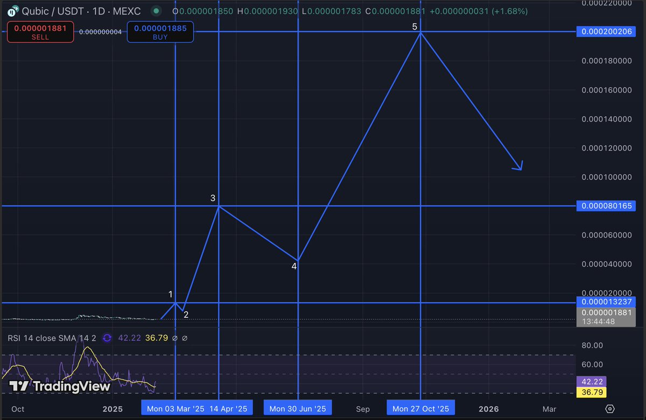Screen dimensions: 646x420
Task: Click the SMA value label 36.79 on scale
Action: click(x=591, y=393)
